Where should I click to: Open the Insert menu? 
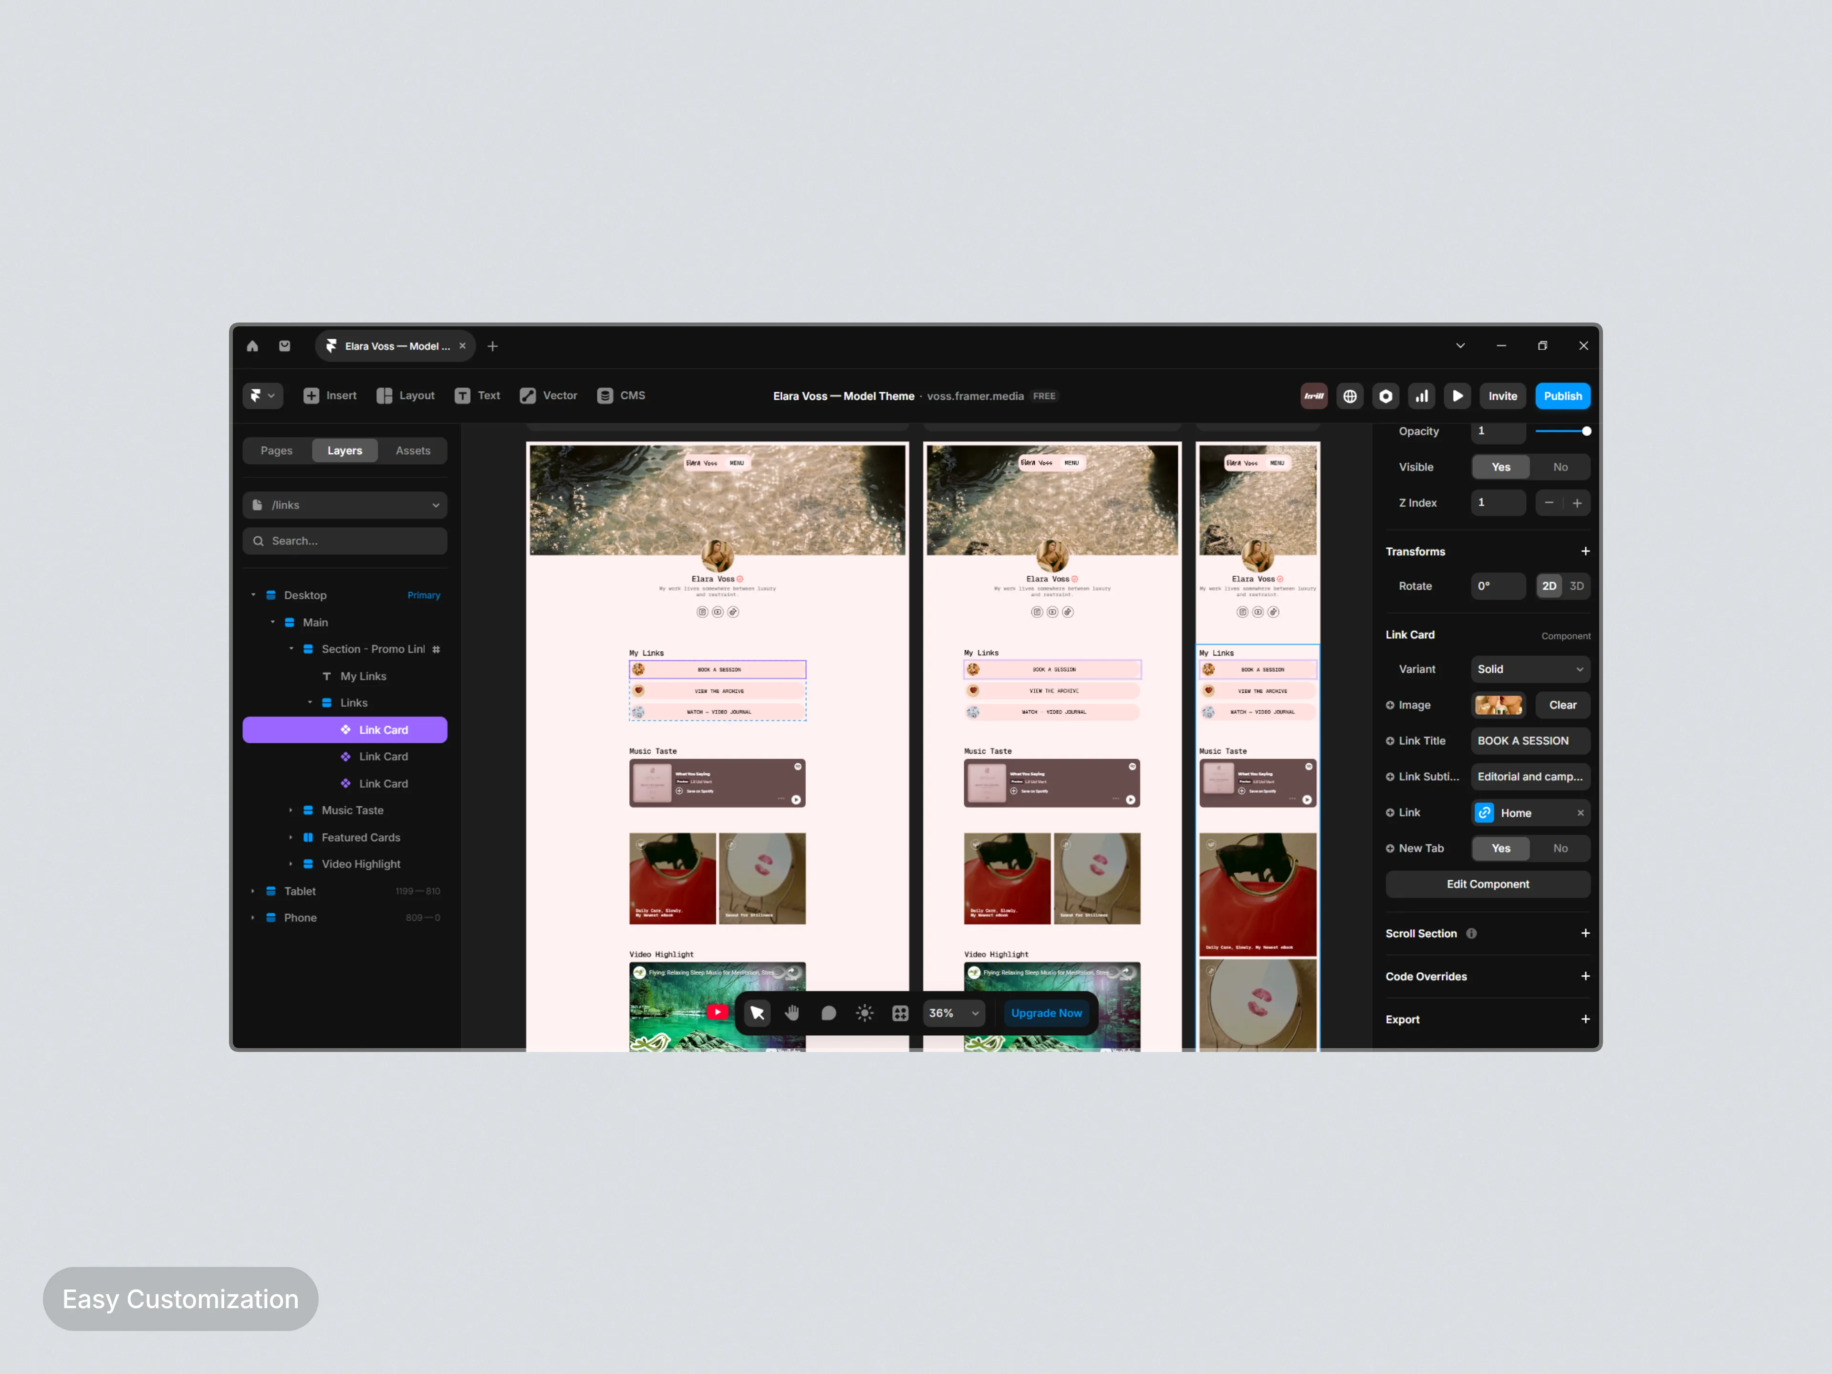[330, 396]
